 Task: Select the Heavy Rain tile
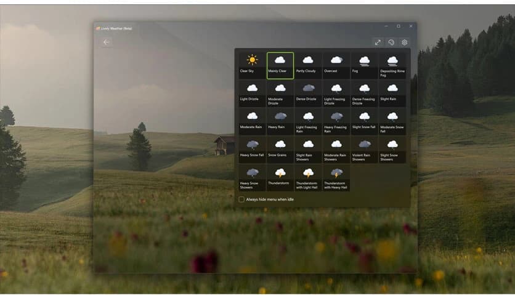(280, 122)
